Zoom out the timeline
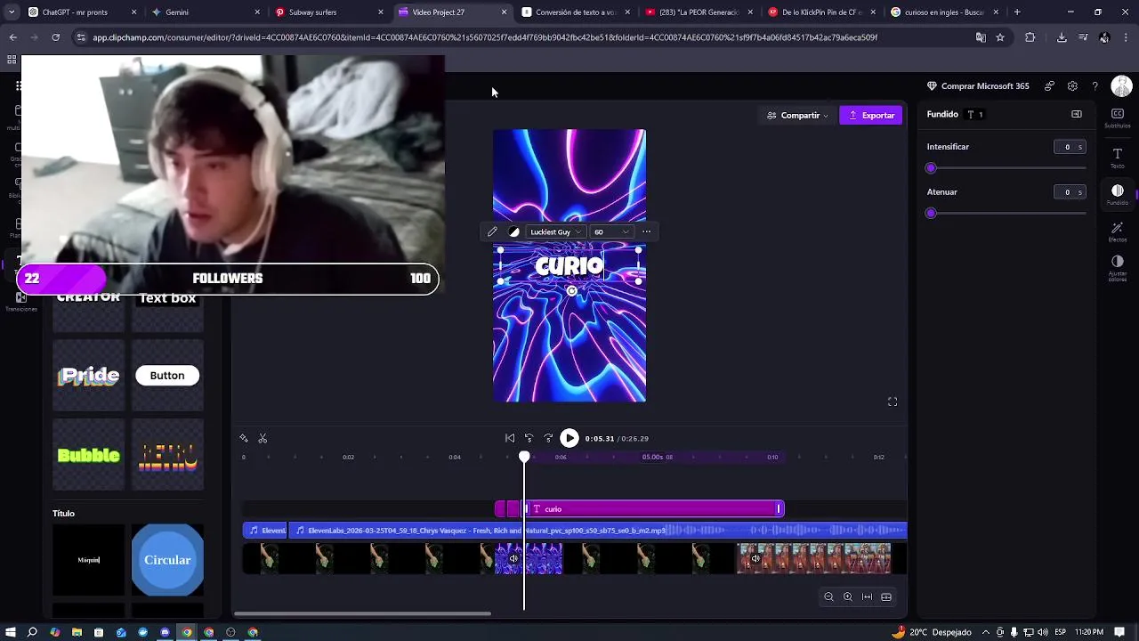The image size is (1139, 641). pyautogui.click(x=828, y=596)
